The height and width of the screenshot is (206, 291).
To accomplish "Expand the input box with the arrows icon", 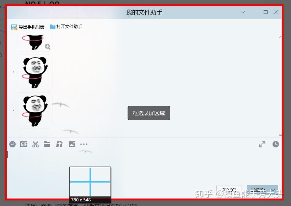I will point(262,144).
